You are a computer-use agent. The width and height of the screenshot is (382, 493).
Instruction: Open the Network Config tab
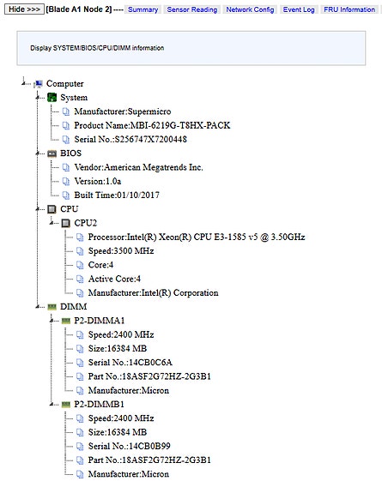tap(250, 9)
